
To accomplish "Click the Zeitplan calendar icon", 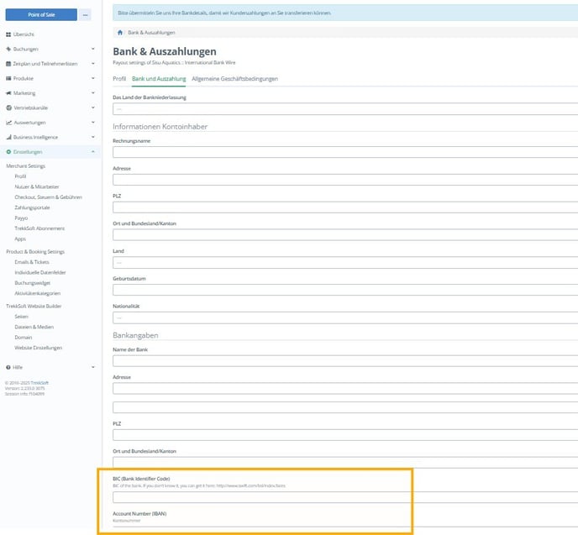I will (x=8, y=64).
